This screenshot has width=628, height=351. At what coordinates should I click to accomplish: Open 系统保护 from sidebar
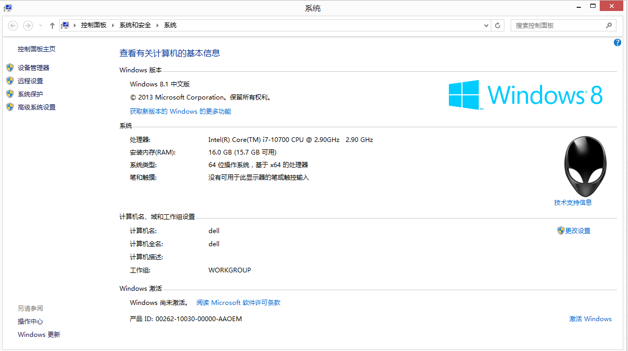pyautogui.click(x=30, y=94)
